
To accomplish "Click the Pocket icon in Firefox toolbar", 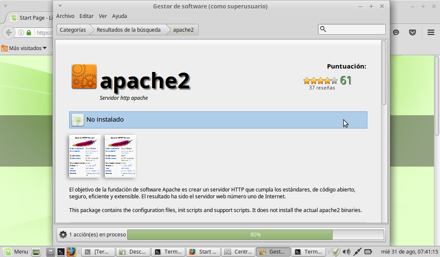I will point(412,32).
